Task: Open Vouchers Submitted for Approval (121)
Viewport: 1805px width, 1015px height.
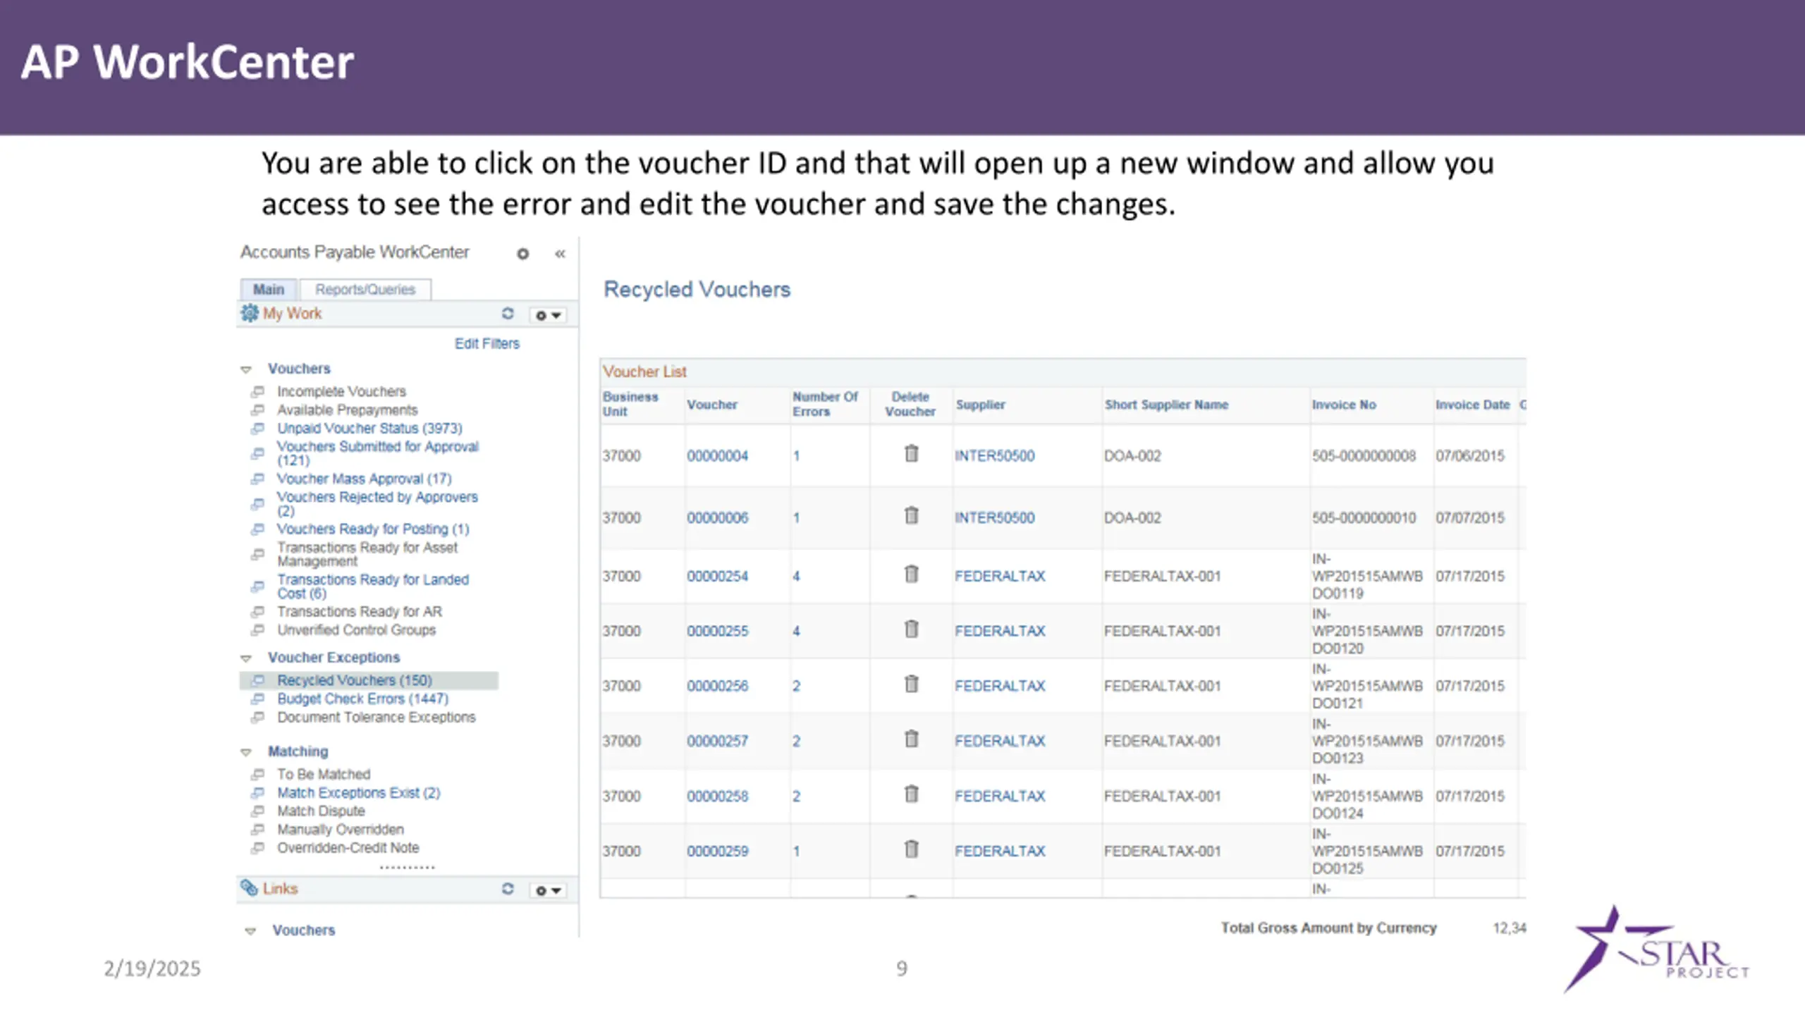Action: 378,453
